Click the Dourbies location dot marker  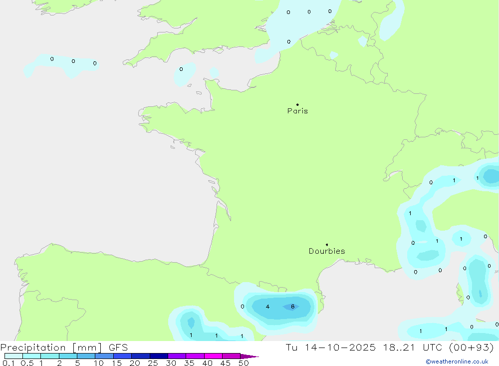point(327,245)
